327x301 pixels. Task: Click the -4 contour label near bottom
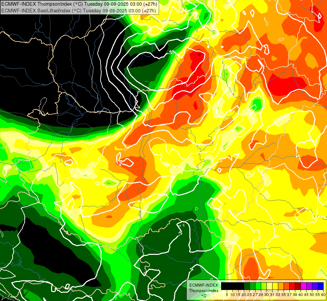click(x=191, y=269)
